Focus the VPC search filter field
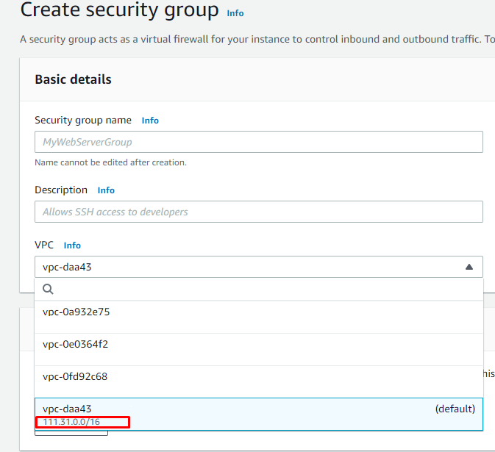495x452 pixels. [x=259, y=289]
